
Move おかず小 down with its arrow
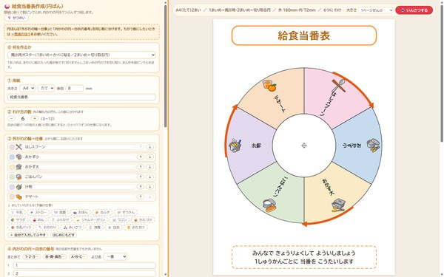pyautogui.click(x=149, y=157)
